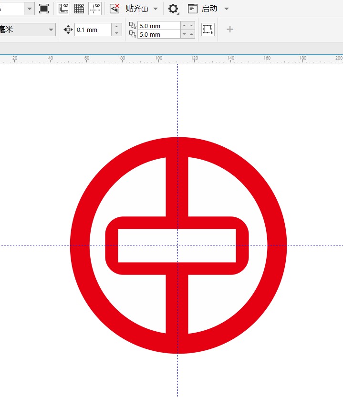Click the nudge distance 0.1 mm field
The image size is (343, 397).
tap(93, 30)
